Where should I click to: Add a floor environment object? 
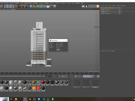coord(48,6)
